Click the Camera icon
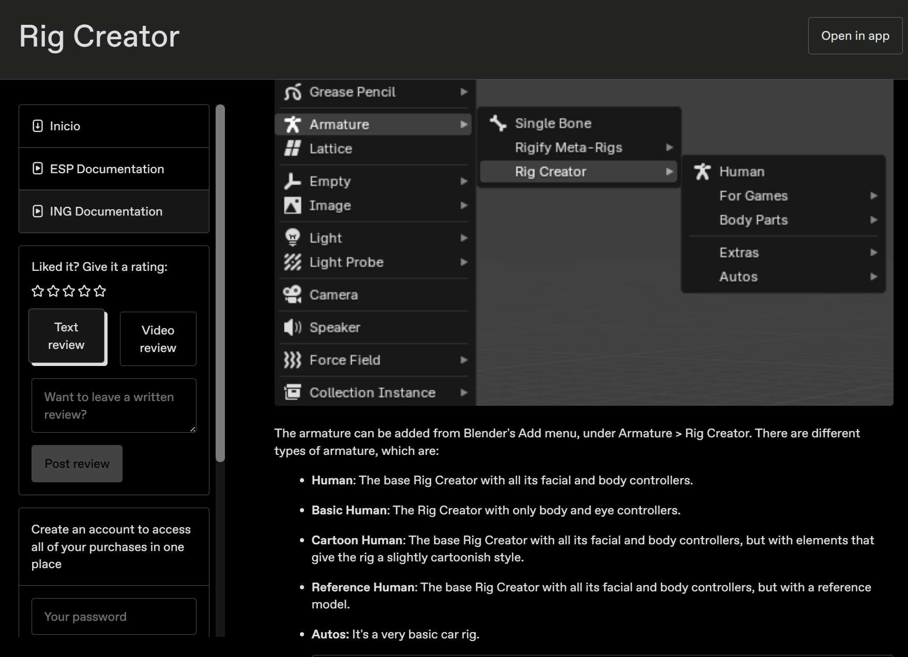Screen dimensions: 908x657 [293, 295]
